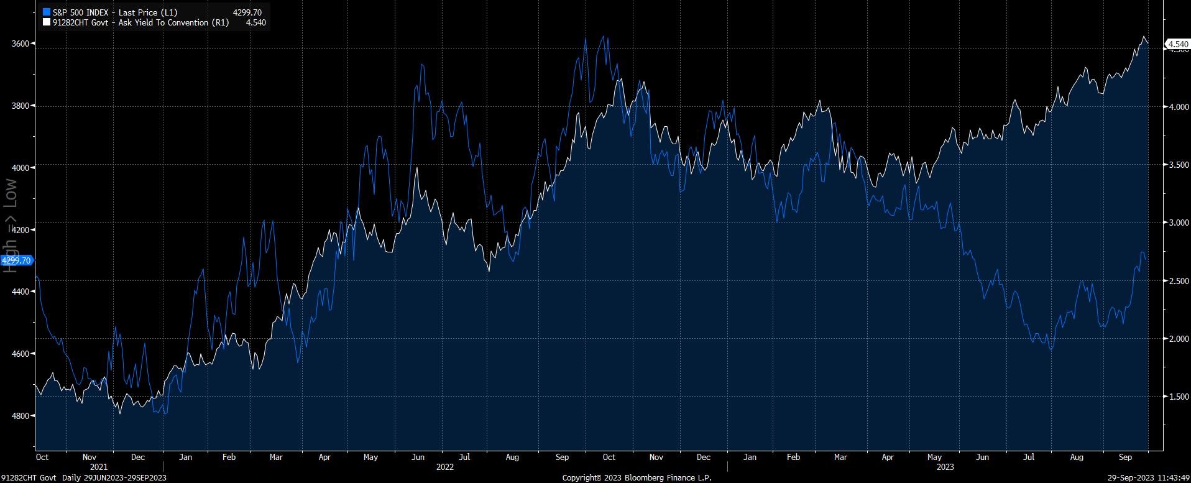Click the 4600 left axis label
This screenshot has width=1191, height=483.
(x=20, y=354)
